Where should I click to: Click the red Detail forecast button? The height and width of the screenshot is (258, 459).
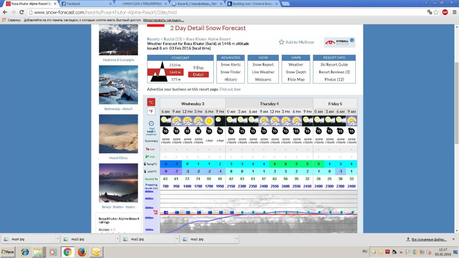198,75
